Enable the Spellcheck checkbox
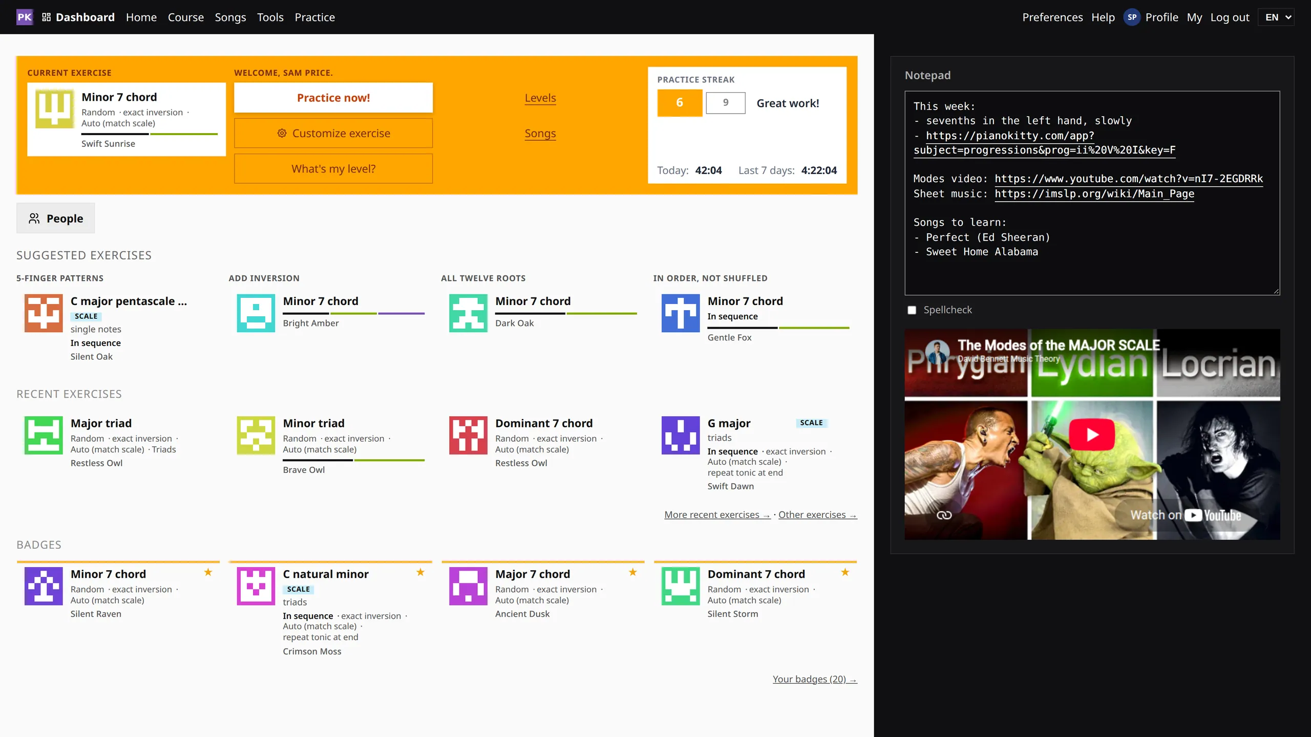The width and height of the screenshot is (1311, 737). click(x=912, y=310)
